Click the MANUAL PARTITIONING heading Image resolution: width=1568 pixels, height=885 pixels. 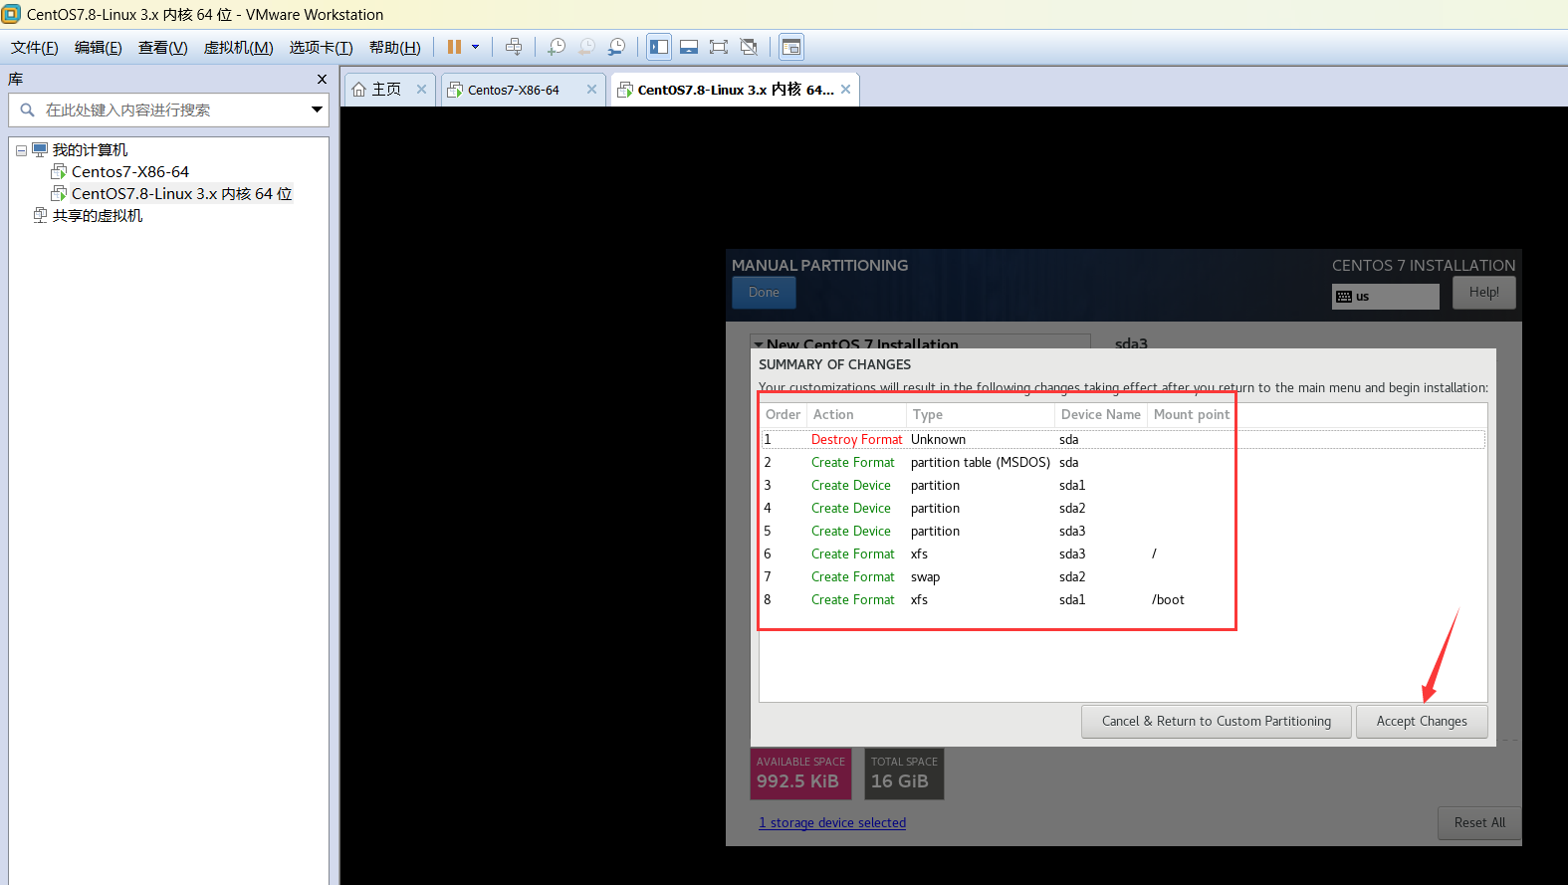[x=819, y=266]
